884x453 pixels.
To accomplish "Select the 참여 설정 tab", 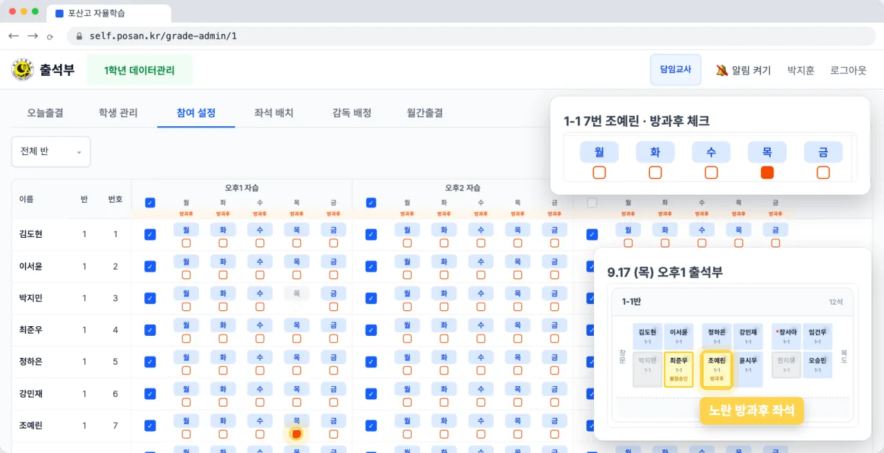I will 196,112.
